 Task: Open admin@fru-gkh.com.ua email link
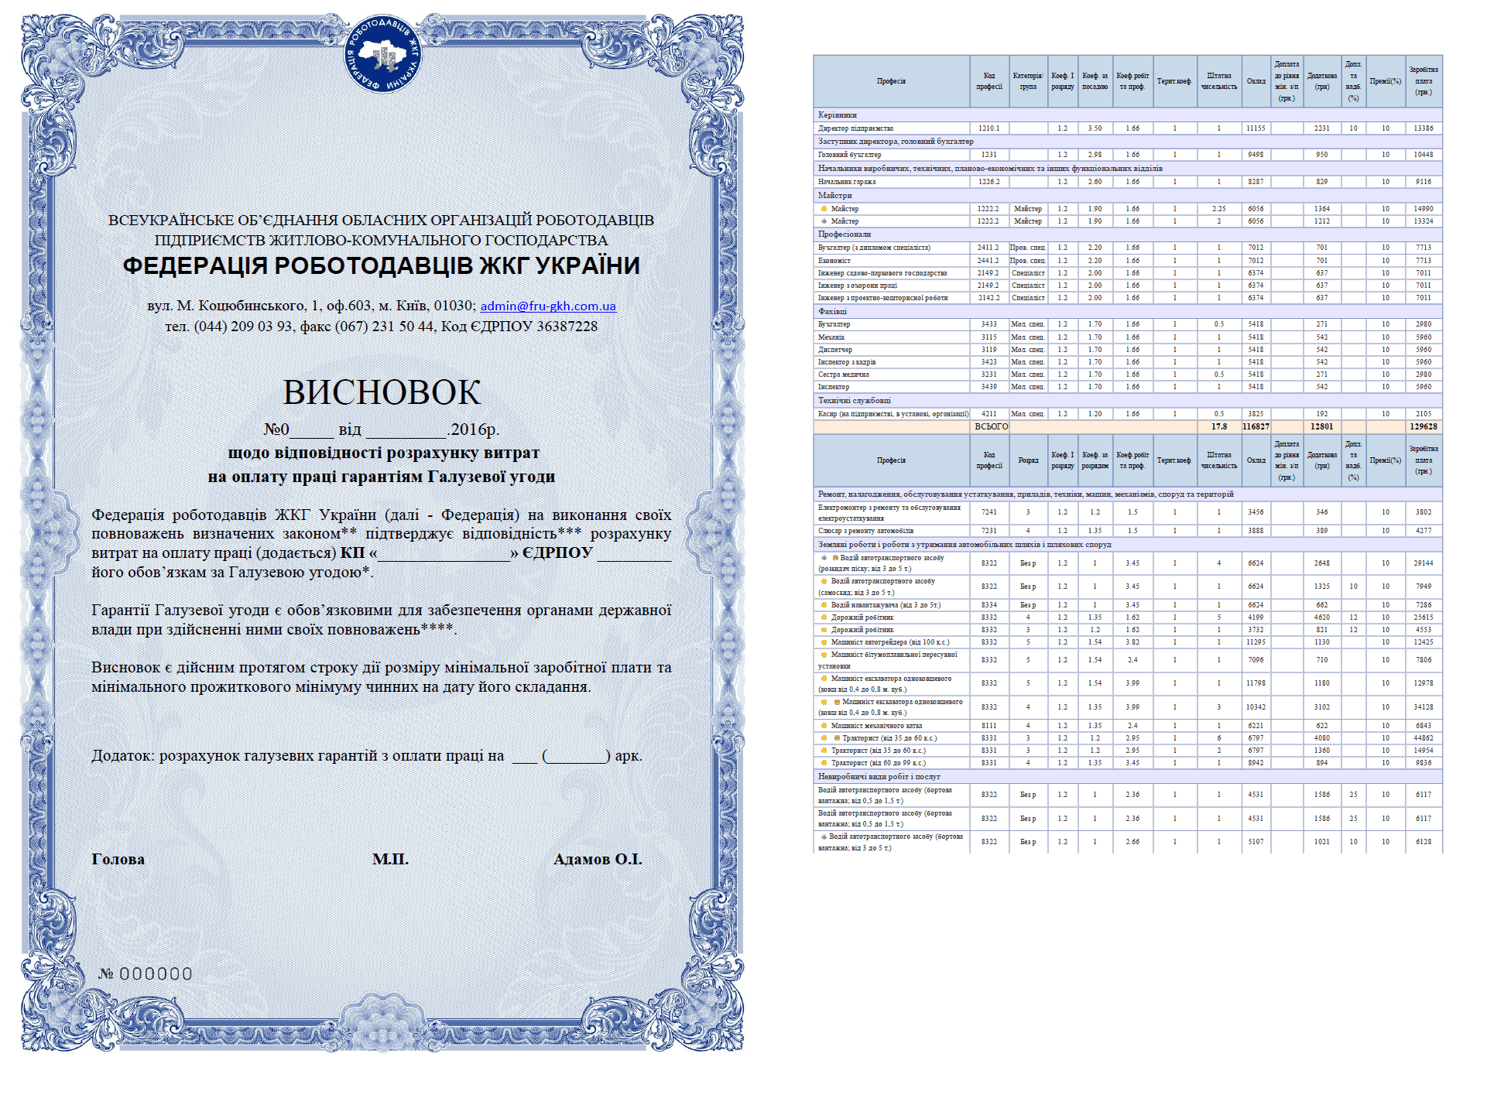548,306
